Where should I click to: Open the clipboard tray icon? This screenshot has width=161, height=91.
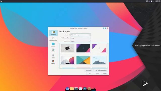coord(149,1)
